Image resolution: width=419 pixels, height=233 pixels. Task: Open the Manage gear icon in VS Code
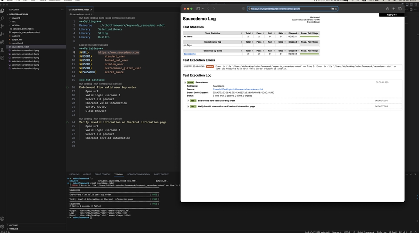[x=2, y=226]
